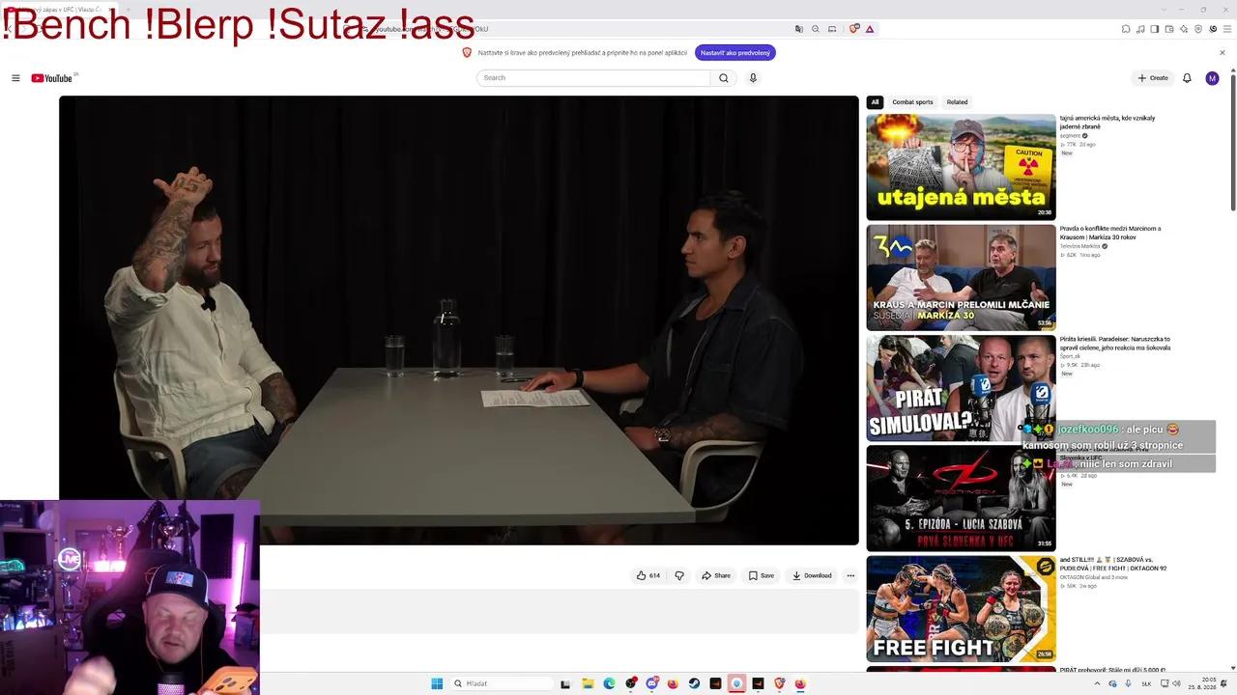This screenshot has width=1237, height=695.
Task: Click the main interview video player
Action: pyautogui.click(x=459, y=320)
